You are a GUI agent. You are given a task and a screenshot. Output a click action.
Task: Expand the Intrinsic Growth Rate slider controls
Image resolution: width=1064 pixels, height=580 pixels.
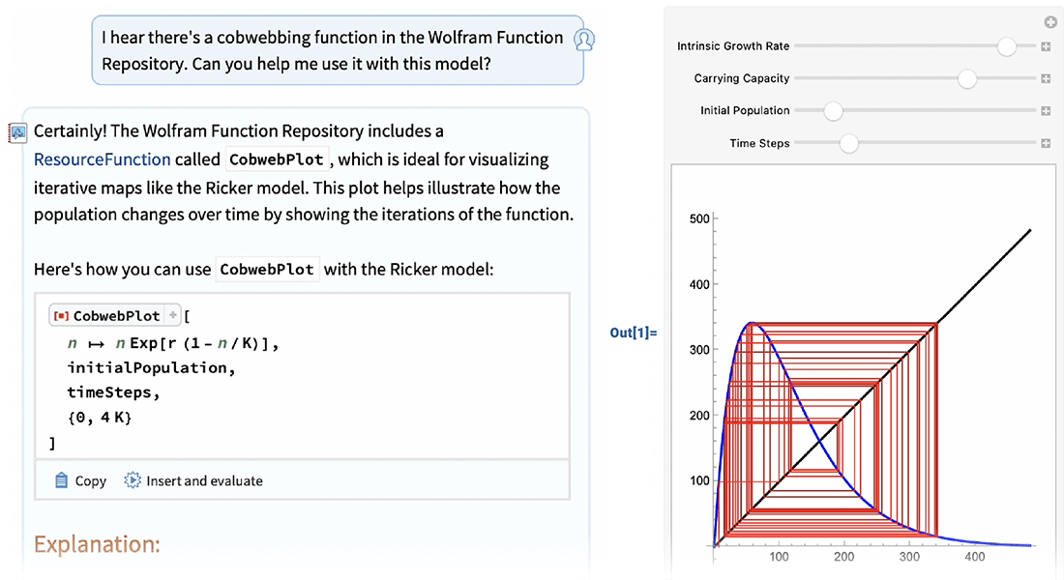(x=1046, y=46)
